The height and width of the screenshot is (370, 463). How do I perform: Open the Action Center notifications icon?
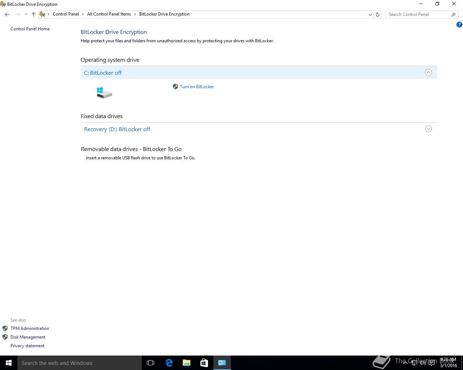(432, 363)
